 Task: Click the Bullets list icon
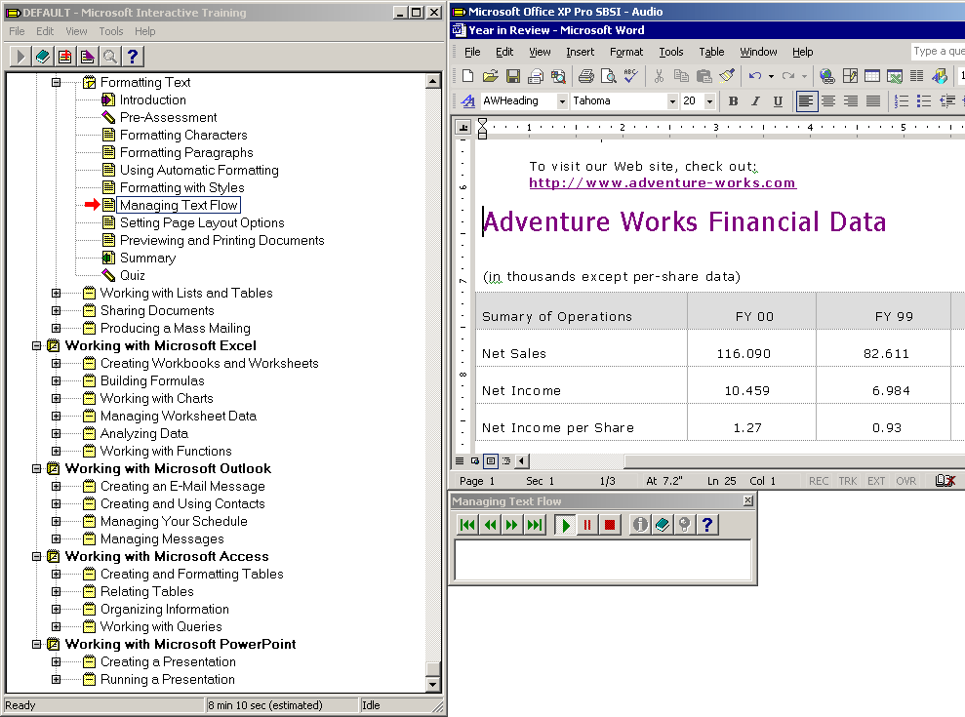point(924,100)
